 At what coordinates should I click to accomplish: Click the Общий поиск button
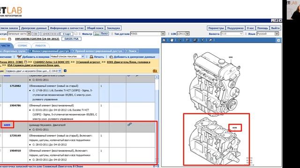click(x=95, y=28)
